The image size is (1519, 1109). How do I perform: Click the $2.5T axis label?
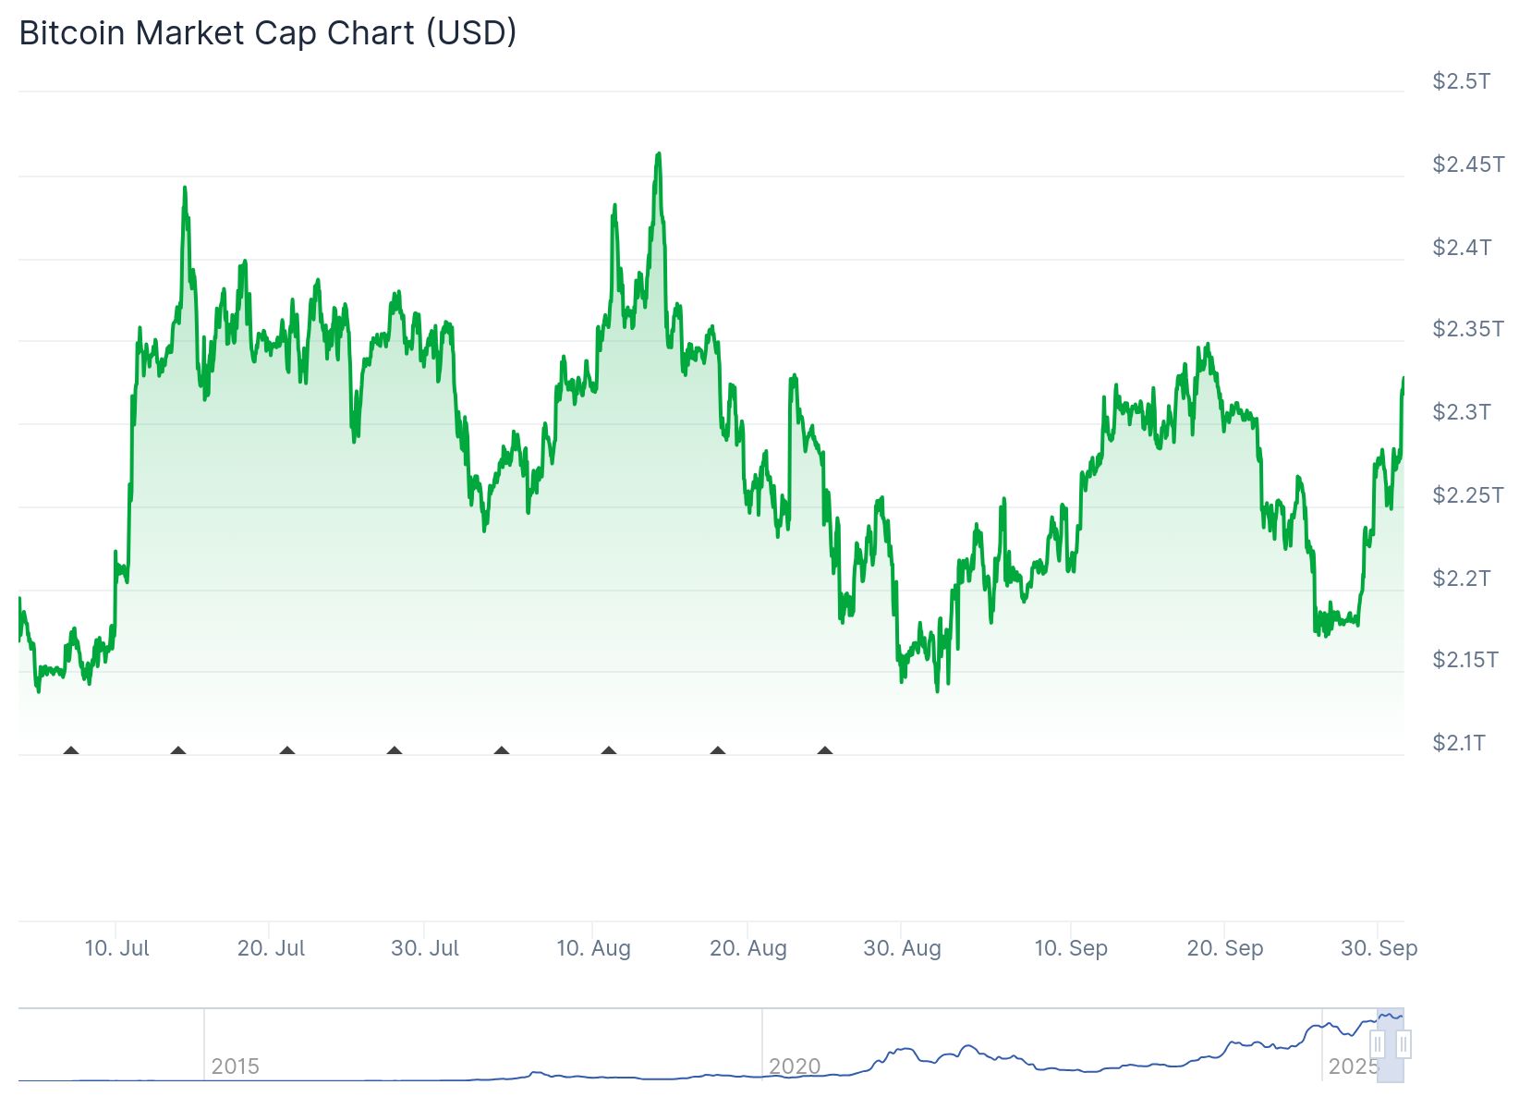point(1461,81)
